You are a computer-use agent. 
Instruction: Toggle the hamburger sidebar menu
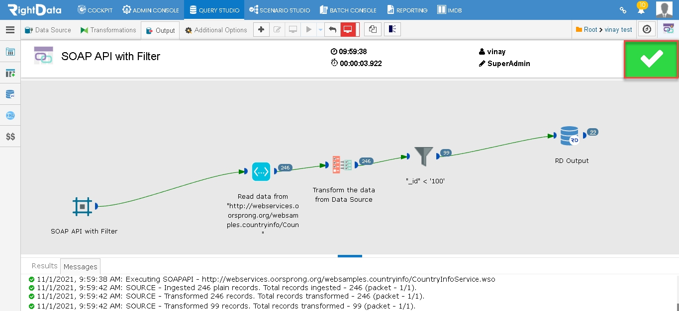10,30
